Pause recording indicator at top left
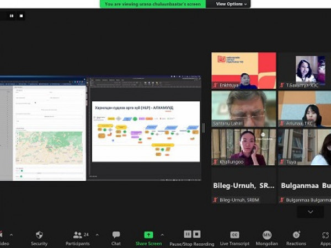This screenshot has height=248, width=331. coord(12,16)
